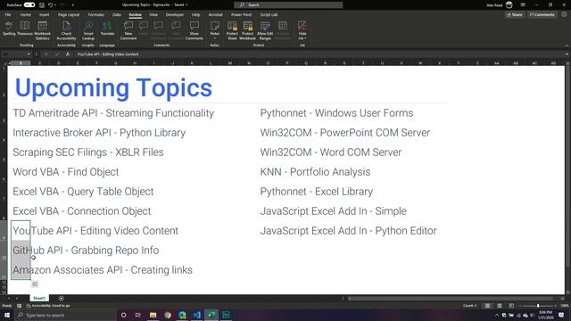Click the Windows taskbar search box
This screenshot has width=571, height=321.
pyautogui.click(x=65, y=315)
